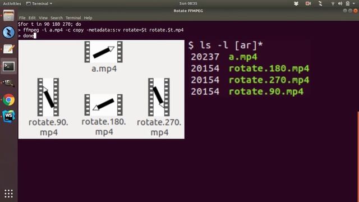Click the 'done' line in terminal
This screenshot has width=359, height=202.
(x=27, y=36)
